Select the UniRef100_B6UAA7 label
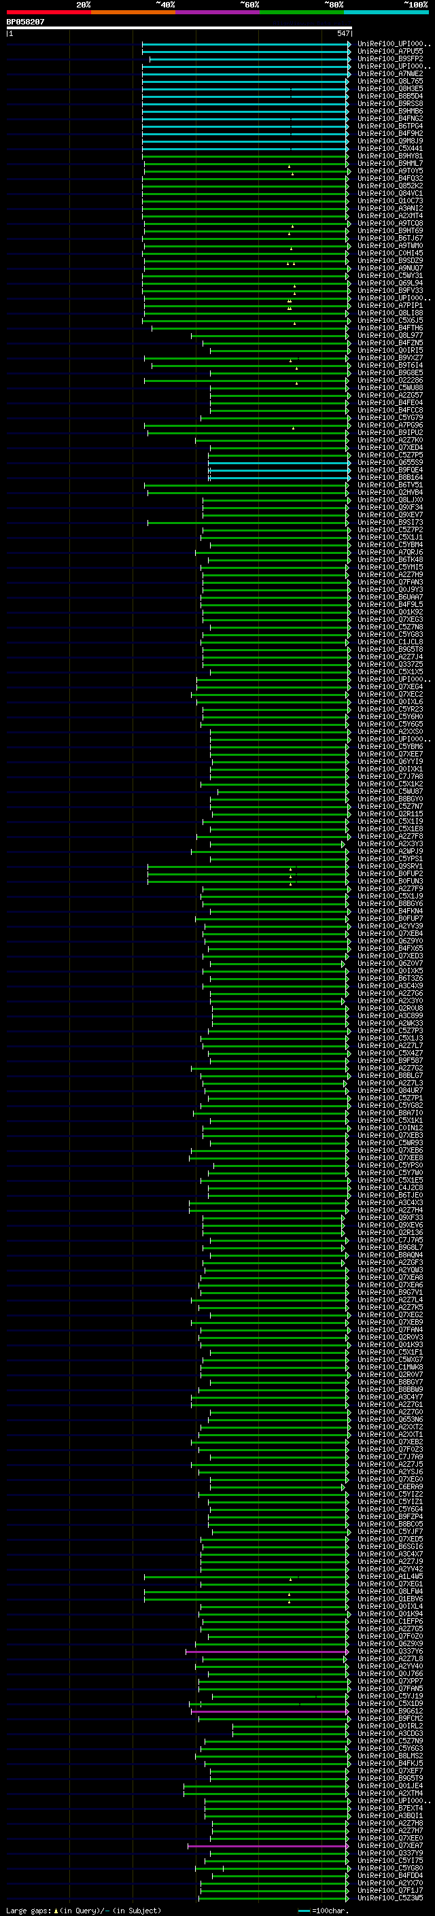This screenshot has width=435, height=1916. (389, 597)
